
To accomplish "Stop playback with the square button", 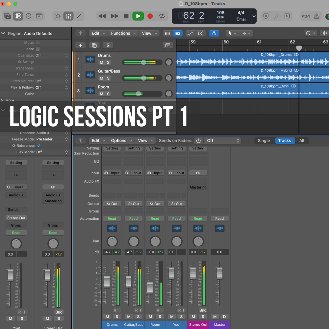I will 126,16.
